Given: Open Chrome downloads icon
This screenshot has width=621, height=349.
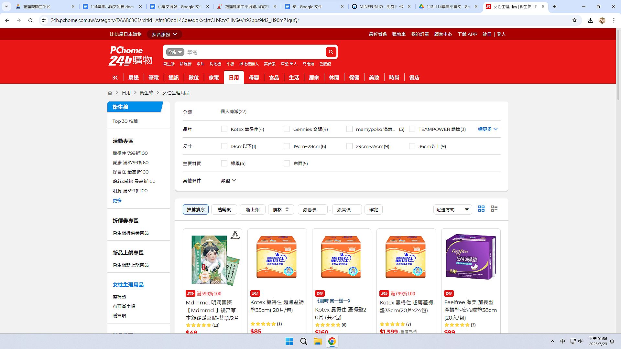Looking at the screenshot, I should (590, 20).
